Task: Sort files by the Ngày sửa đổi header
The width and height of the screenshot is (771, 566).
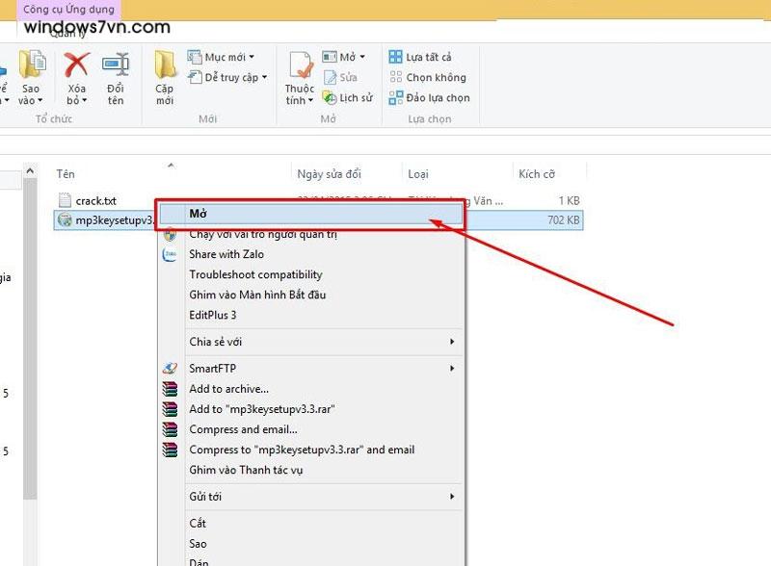Action: tap(327, 174)
